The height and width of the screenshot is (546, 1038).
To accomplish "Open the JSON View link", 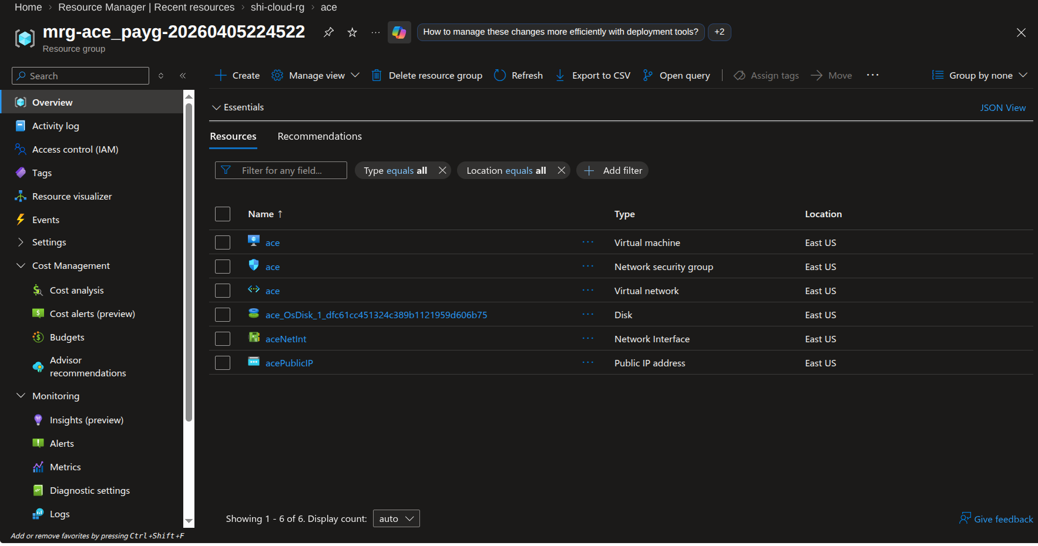I will 1002,107.
